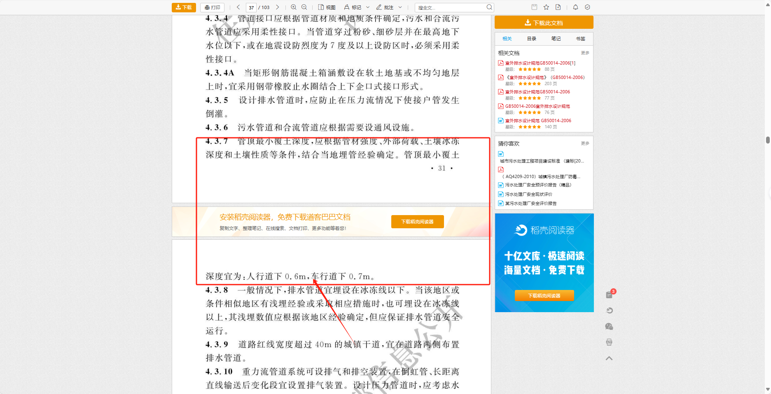This screenshot has width=771, height=394.
Task: Click Word icon beside 污水处理厂安全现状评价
Action: (x=501, y=194)
